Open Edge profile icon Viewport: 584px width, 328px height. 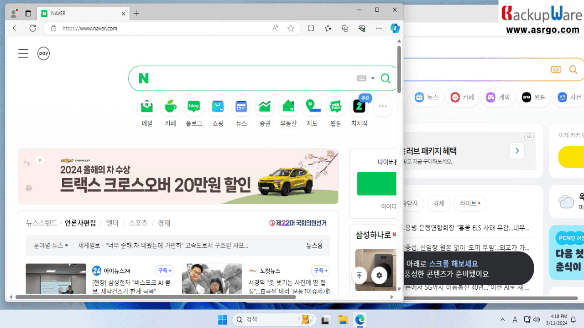pyautogui.click(x=14, y=13)
